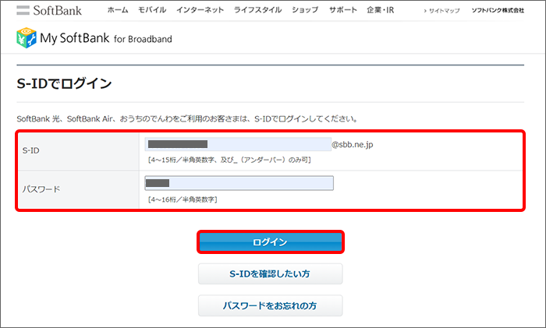
Task: Open the モバイル menu item
Action: coord(152,10)
